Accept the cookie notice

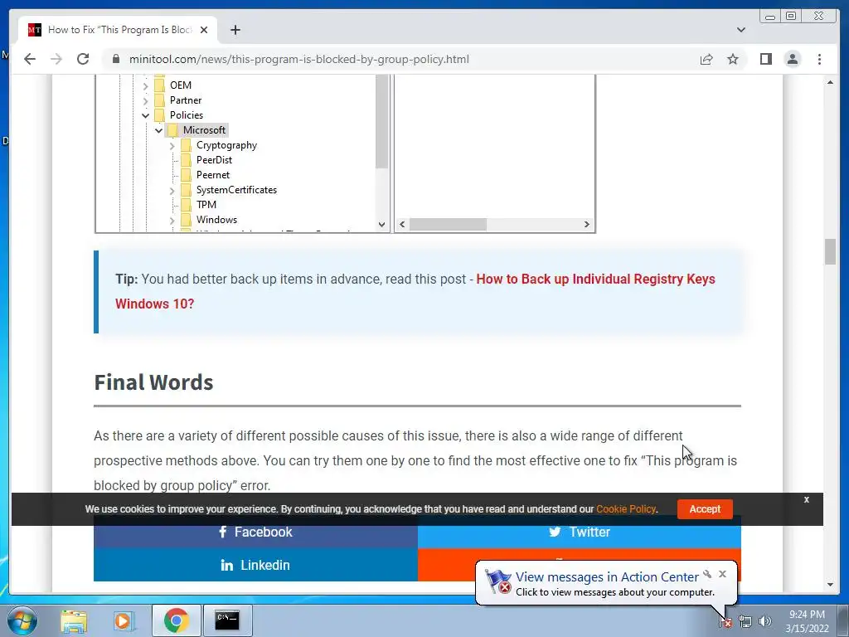tap(705, 509)
